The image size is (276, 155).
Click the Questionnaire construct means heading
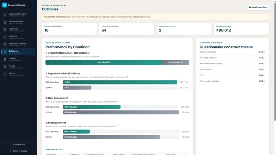[226, 47]
